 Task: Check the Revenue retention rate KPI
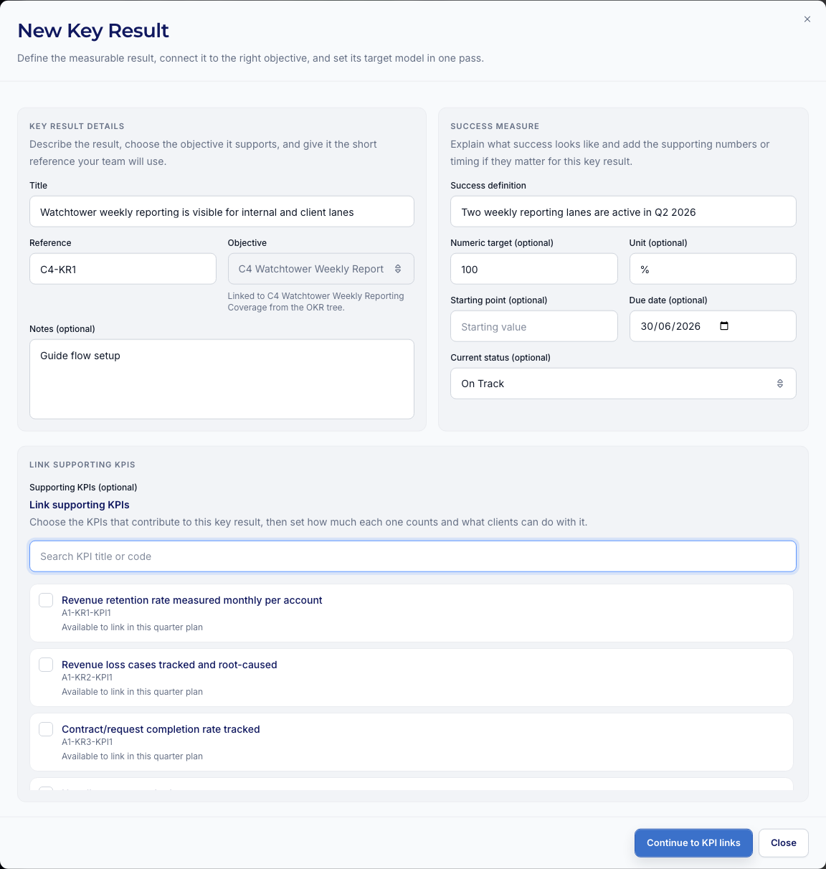point(45,600)
